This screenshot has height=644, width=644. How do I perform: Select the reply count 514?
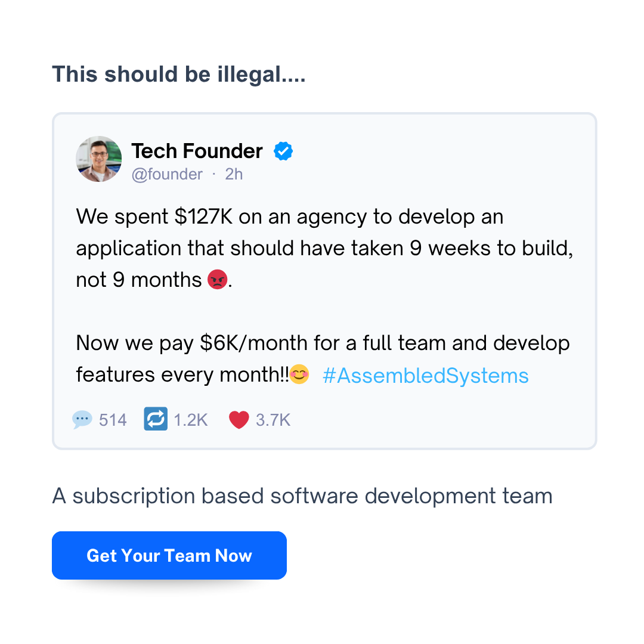pyautogui.click(x=113, y=419)
